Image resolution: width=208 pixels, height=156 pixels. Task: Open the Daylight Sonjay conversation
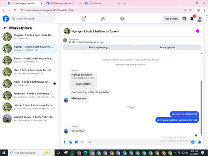(x=29, y=119)
